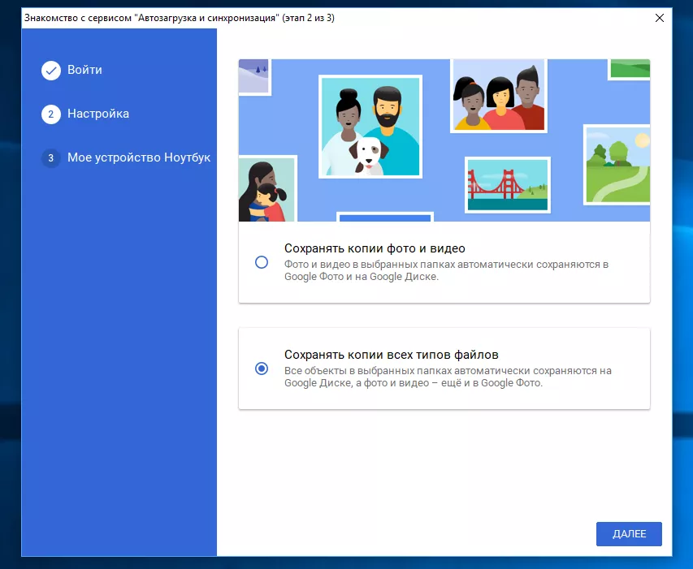Close the setup wizard window
The image size is (693, 569).
tap(659, 18)
